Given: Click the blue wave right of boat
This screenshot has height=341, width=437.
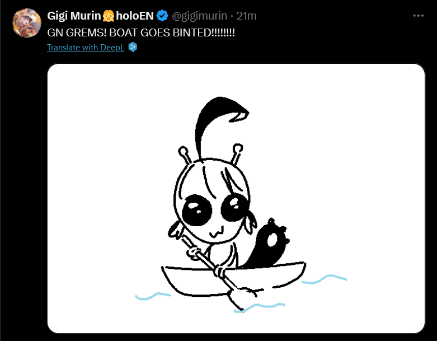Looking at the screenshot, I should pyautogui.click(x=325, y=279).
